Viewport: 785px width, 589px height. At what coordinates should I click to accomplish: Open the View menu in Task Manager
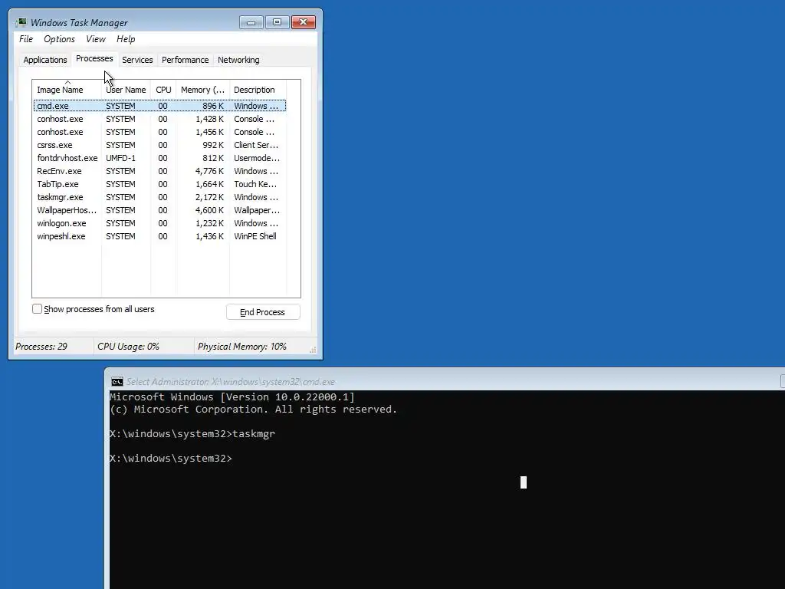point(96,39)
